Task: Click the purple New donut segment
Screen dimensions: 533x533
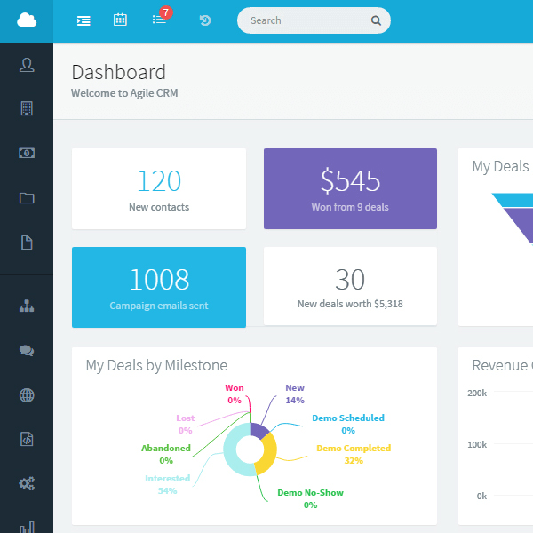Action: click(259, 430)
